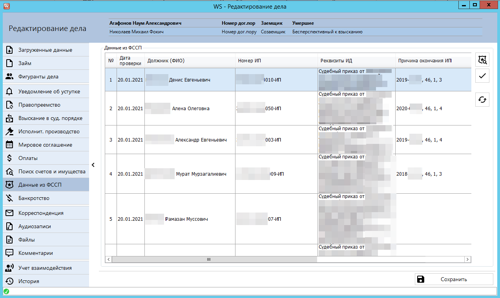The height and width of the screenshot is (298, 500).
Task: Click the FSSP search icon button
Action: click(482, 60)
